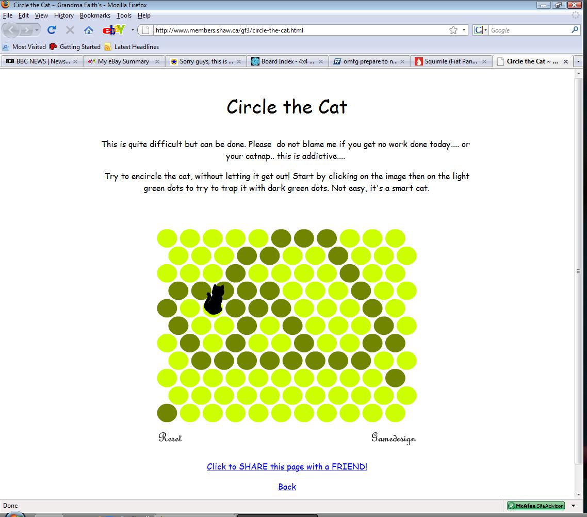Click the eBay toolbar icon
The image size is (587, 517).
coord(113,30)
